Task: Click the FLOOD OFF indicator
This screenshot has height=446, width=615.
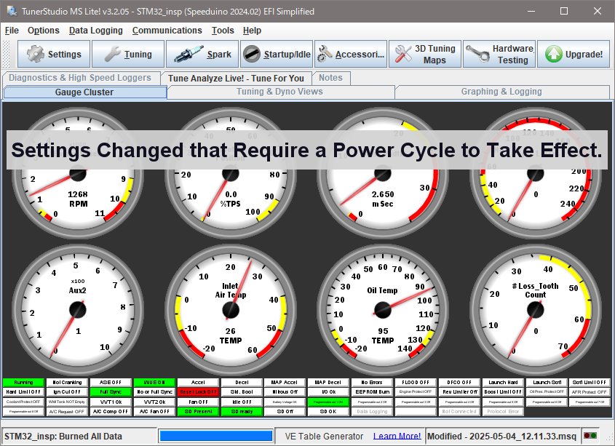Action: (416, 382)
